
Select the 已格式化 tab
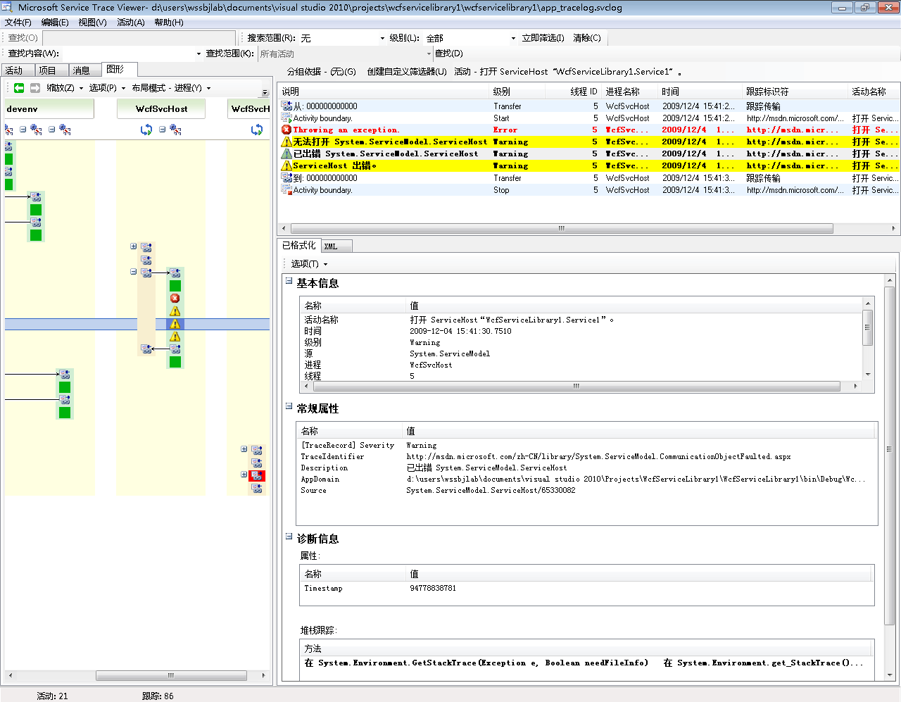pos(299,245)
